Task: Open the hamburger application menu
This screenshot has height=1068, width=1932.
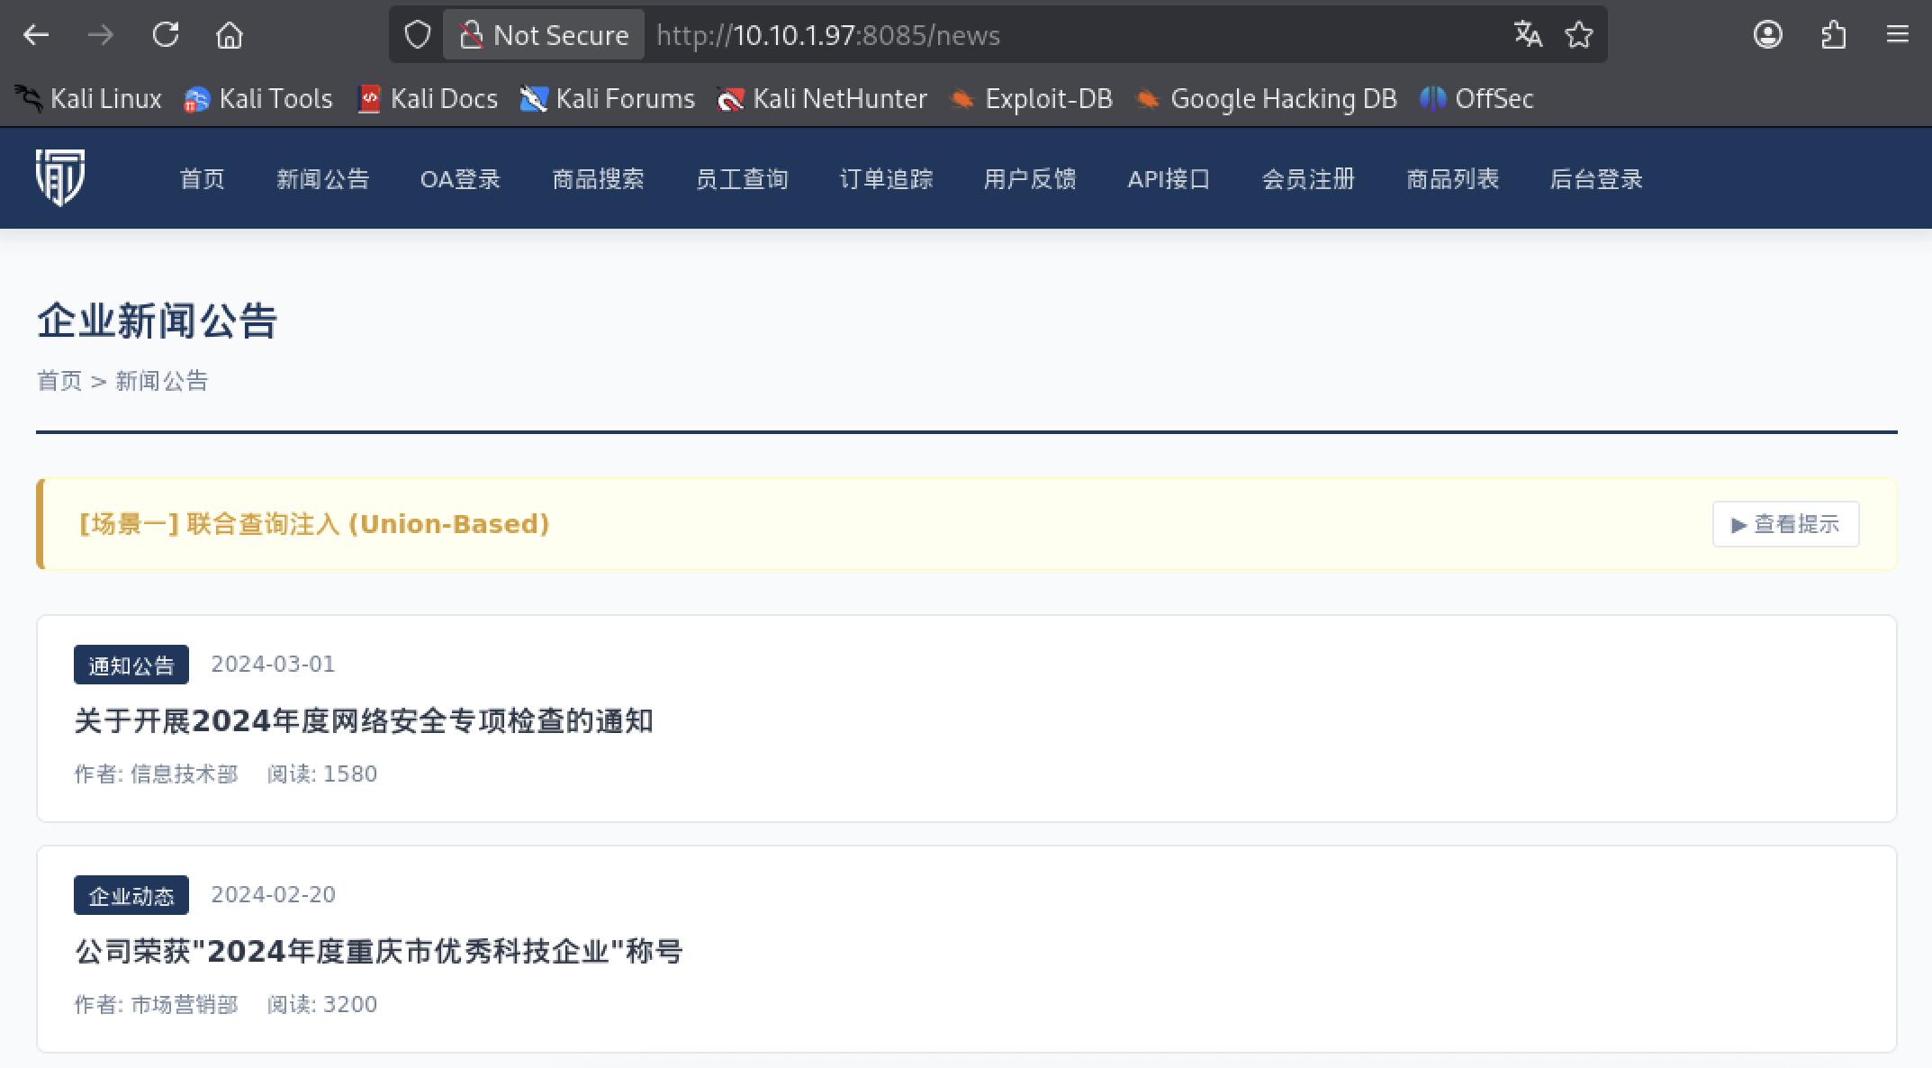Action: tap(1897, 35)
